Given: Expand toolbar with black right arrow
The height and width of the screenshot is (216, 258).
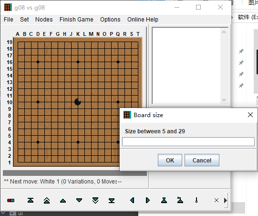Looking at the screenshot, I should point(226,201).
